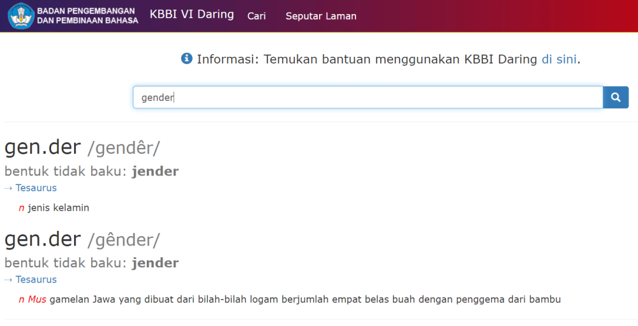Click the red "n" label beside jenis kelamin
The width and height of the screenshot is (638, 326).
coord(21,208)
